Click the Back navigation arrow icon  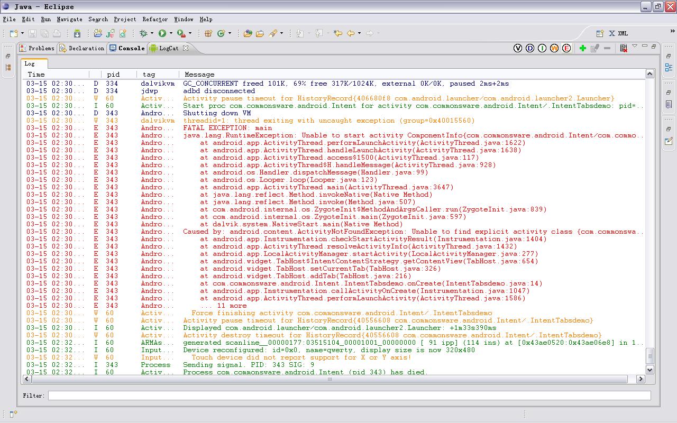tap(351, 33)
